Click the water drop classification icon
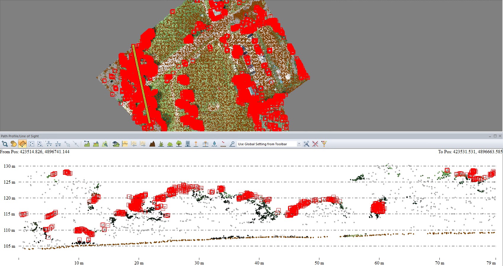 (214, 144)
